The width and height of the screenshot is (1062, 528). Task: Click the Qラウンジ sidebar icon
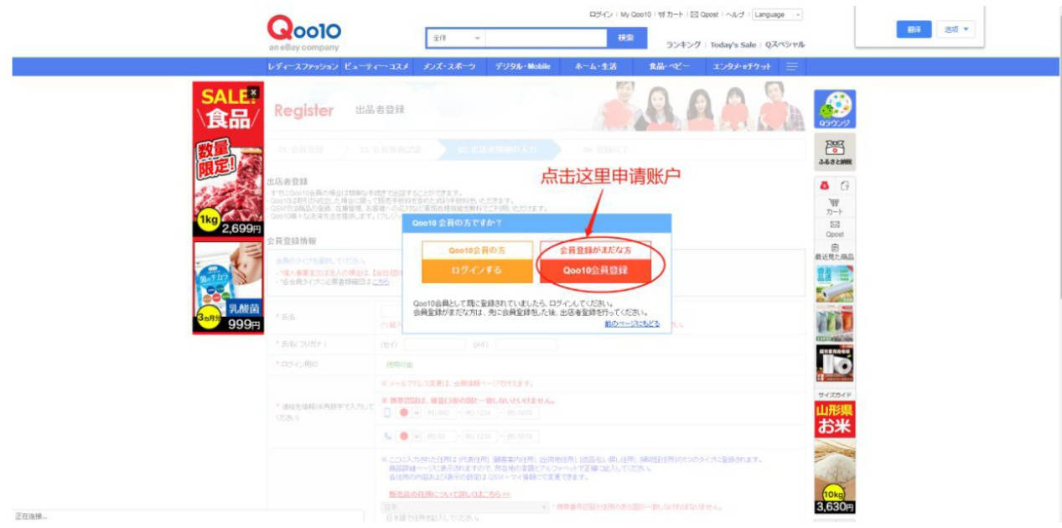pyautogui.click(x=835, y=110)
